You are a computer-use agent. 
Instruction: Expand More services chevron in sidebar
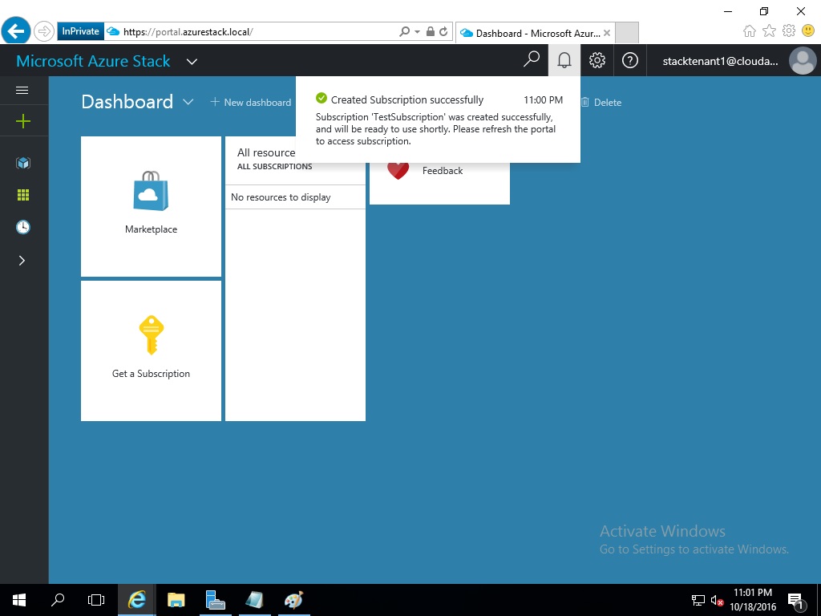click(x=22, y=261)
